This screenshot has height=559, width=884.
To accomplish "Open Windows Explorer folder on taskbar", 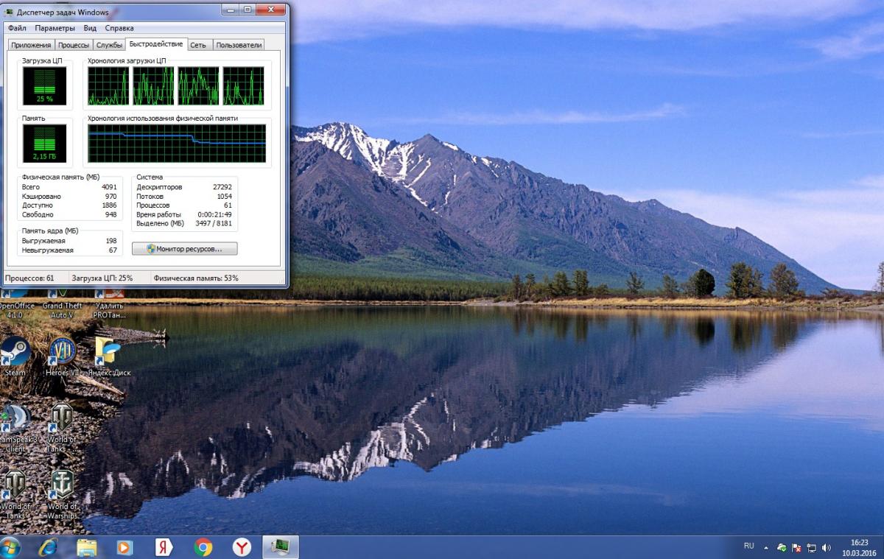I will tap(87, 546).
